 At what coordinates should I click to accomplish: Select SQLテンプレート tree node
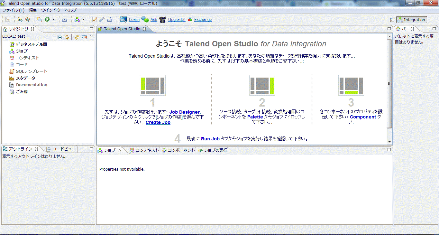(32, 71)
